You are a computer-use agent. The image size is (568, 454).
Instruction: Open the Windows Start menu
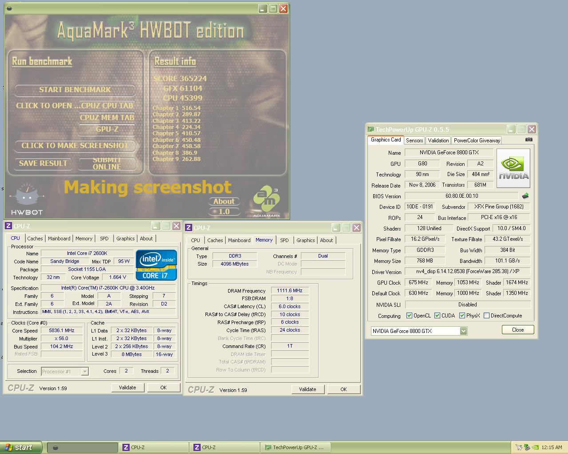coord(21,447)
